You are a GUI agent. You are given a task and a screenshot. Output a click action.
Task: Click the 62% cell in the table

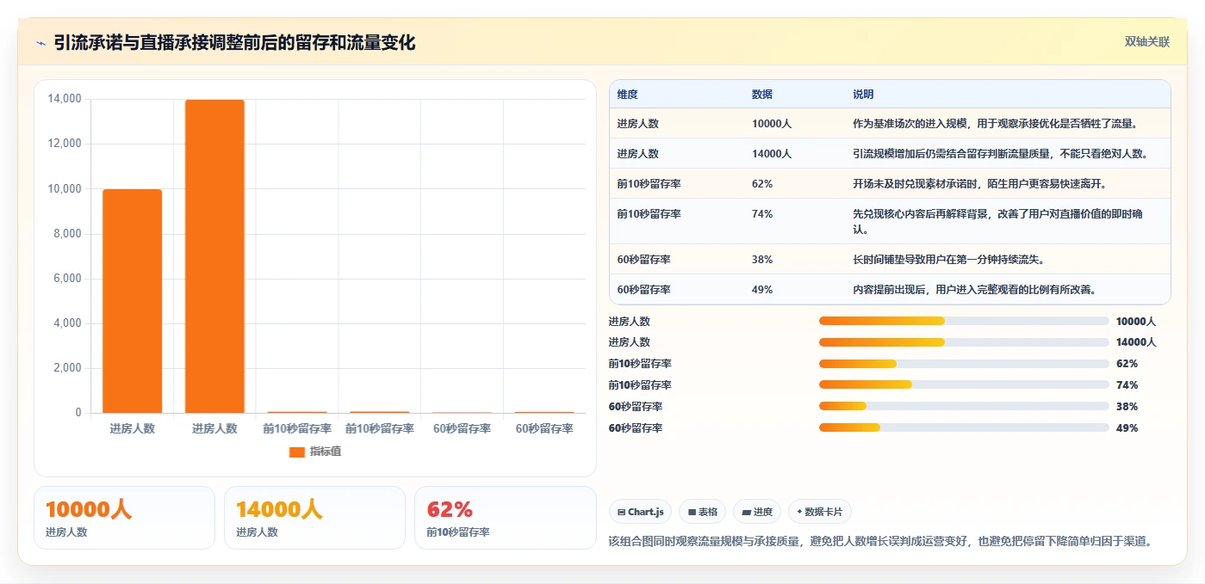point(762,184)
